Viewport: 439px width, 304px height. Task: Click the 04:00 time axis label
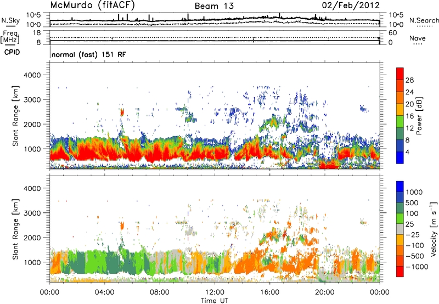(104, 292)
